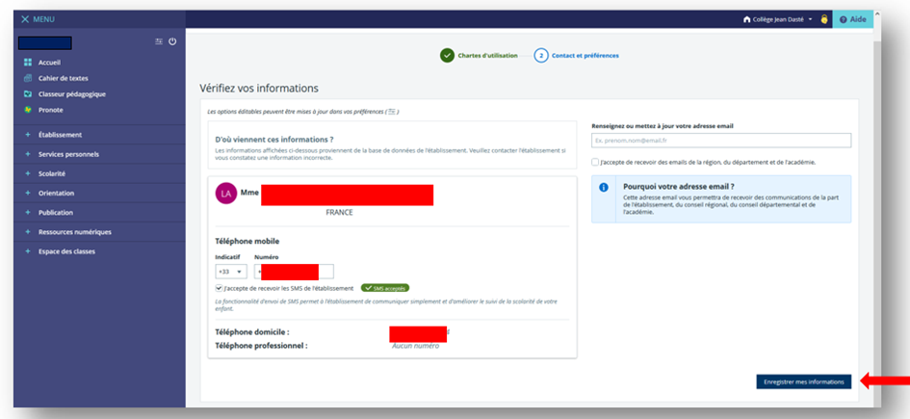Click the email address input field
This screenshot has height=419, width=910.
[720, 141]
